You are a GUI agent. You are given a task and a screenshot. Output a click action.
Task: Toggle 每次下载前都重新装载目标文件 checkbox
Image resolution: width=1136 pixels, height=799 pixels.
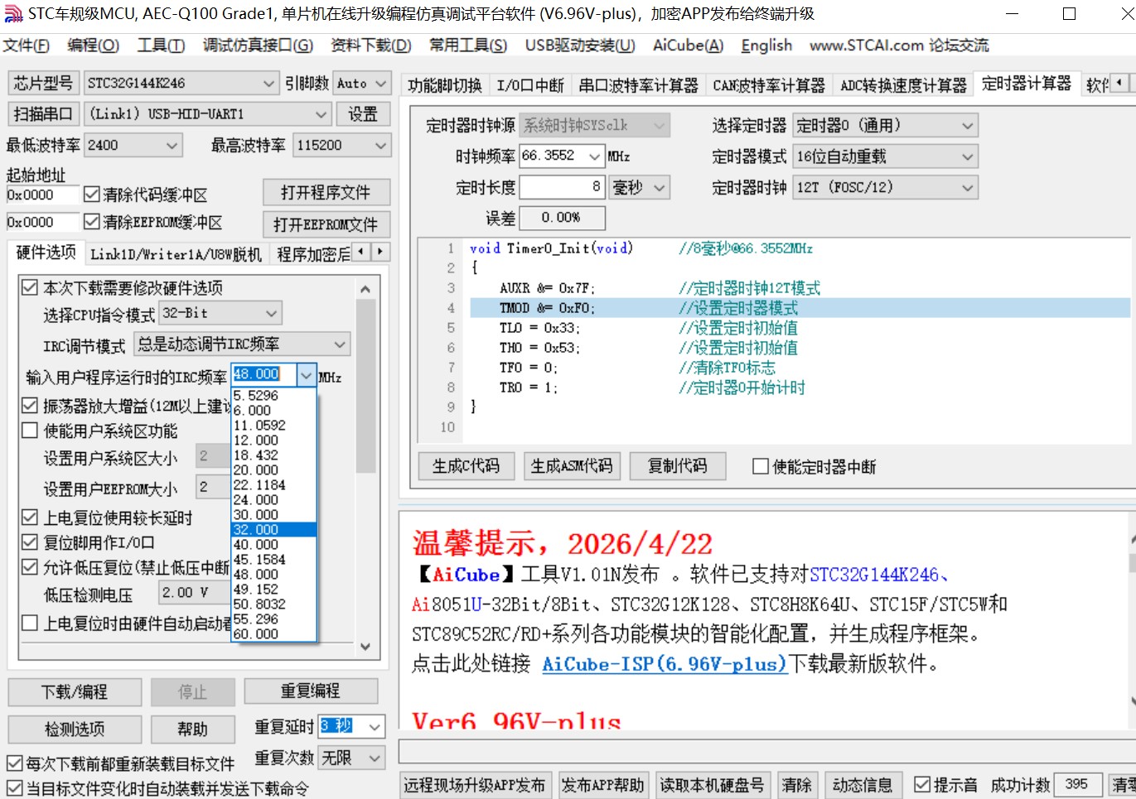[14, 763]
